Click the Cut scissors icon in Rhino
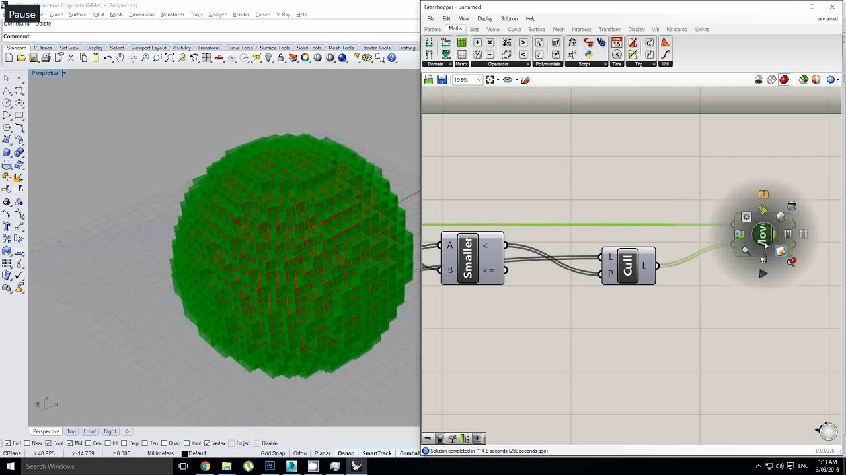846x475 pixels. (71, 58)
